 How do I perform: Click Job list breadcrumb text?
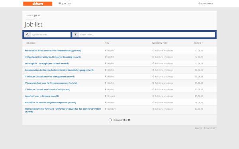[37, 15]
